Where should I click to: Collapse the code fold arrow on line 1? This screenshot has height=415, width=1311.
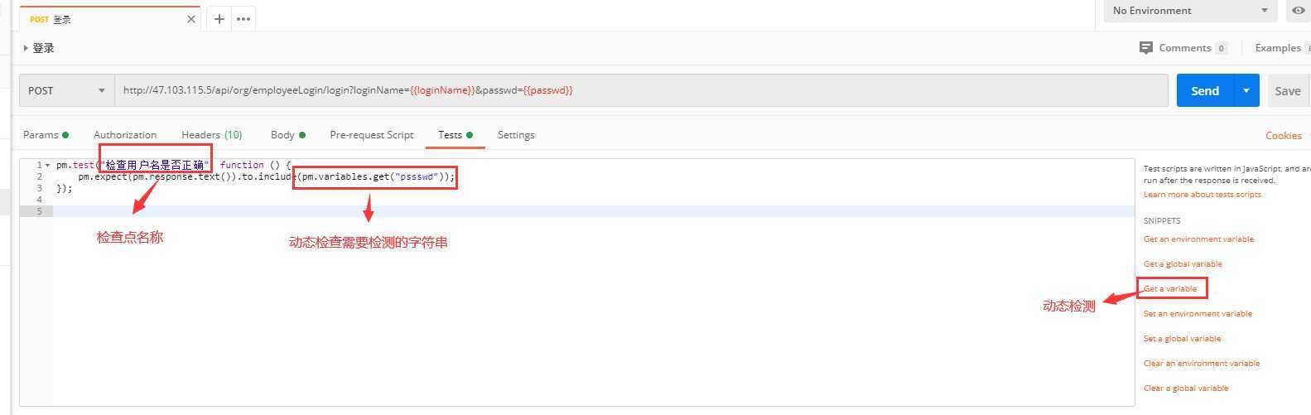pos(47,166)
